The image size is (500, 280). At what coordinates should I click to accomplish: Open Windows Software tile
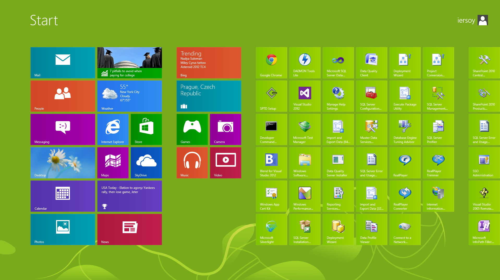[305, 163]
